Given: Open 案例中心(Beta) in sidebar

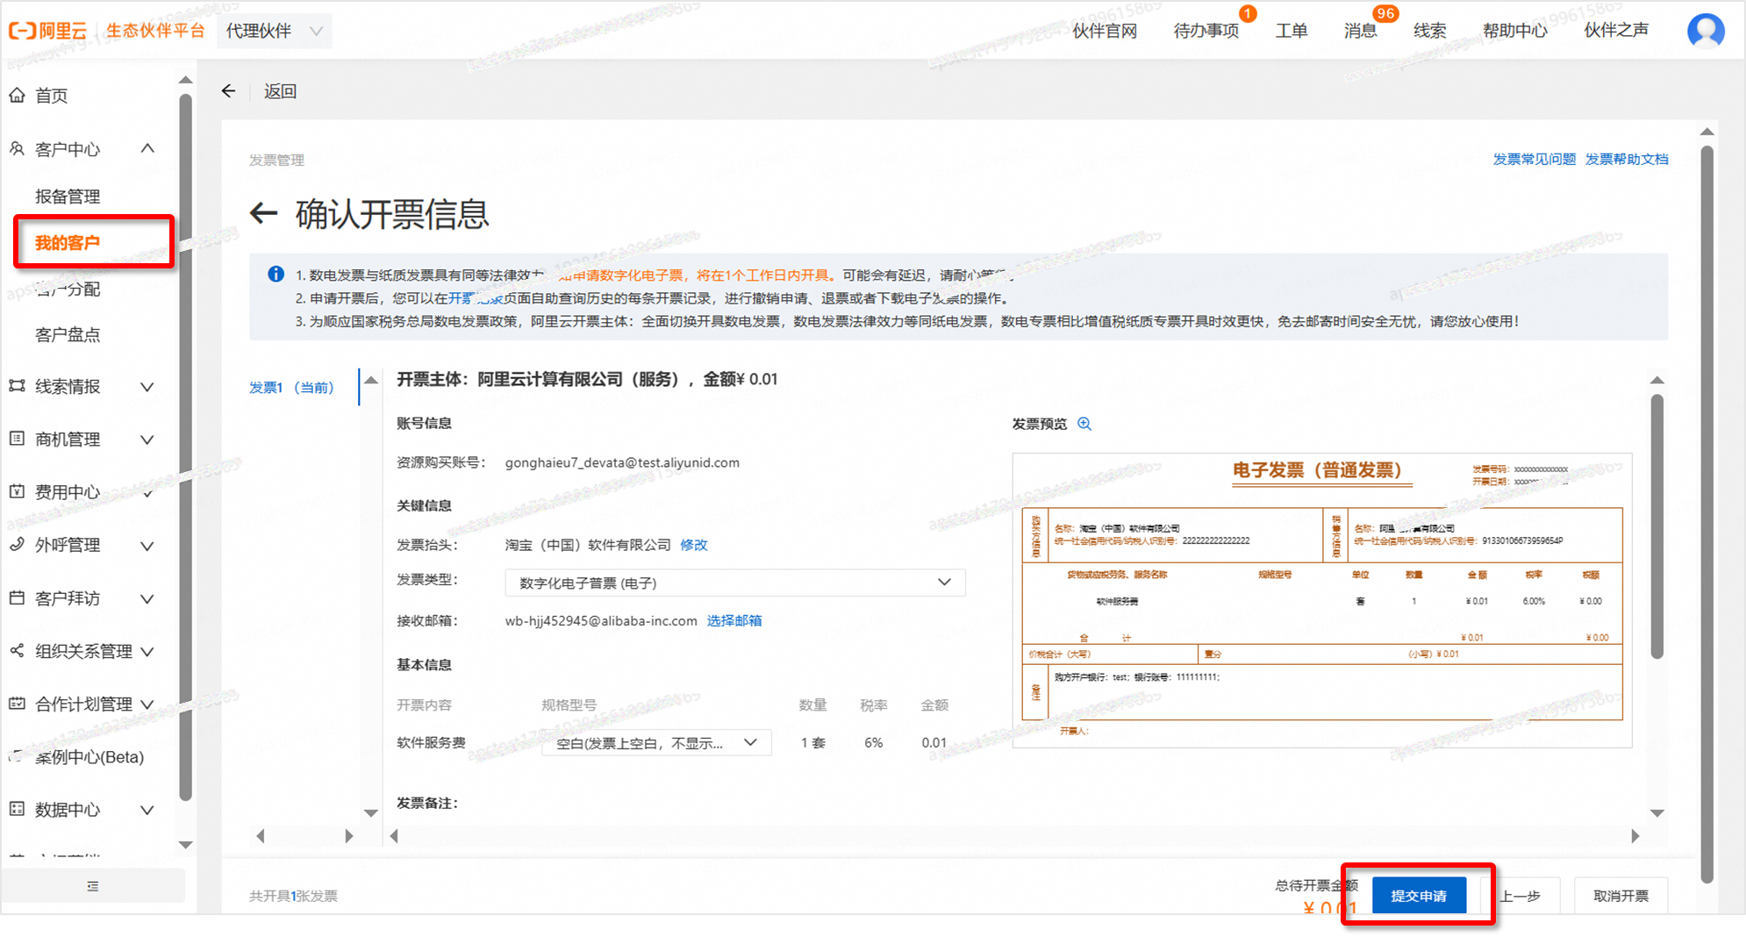Looking at the screenshot, I should [x=89, y=757].
